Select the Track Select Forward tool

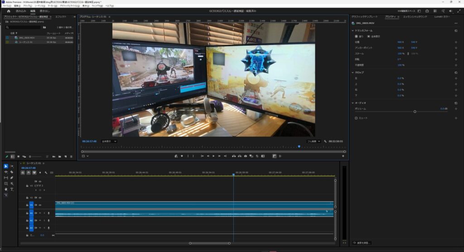[12, 166]
